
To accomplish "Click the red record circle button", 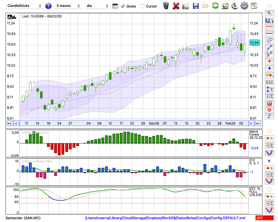I will click(269, 110).
